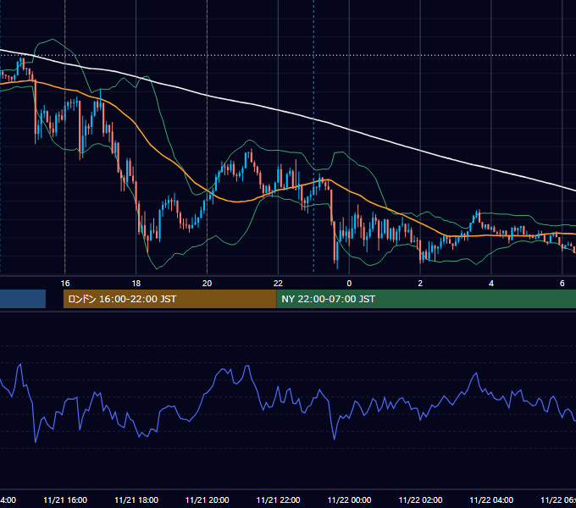
Task: Click the hour label 20 on price chart axis
Action: [x=208, y=283]
